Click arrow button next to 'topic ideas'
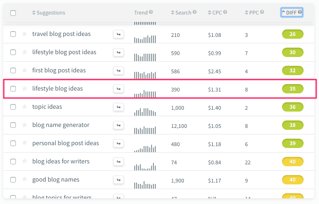The image size is (319, 204). point(118,107)
